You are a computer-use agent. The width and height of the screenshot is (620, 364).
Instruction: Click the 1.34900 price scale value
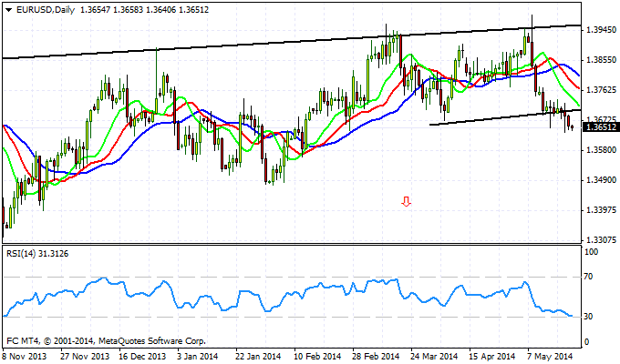pyautogui.click(x=602, y=180)
